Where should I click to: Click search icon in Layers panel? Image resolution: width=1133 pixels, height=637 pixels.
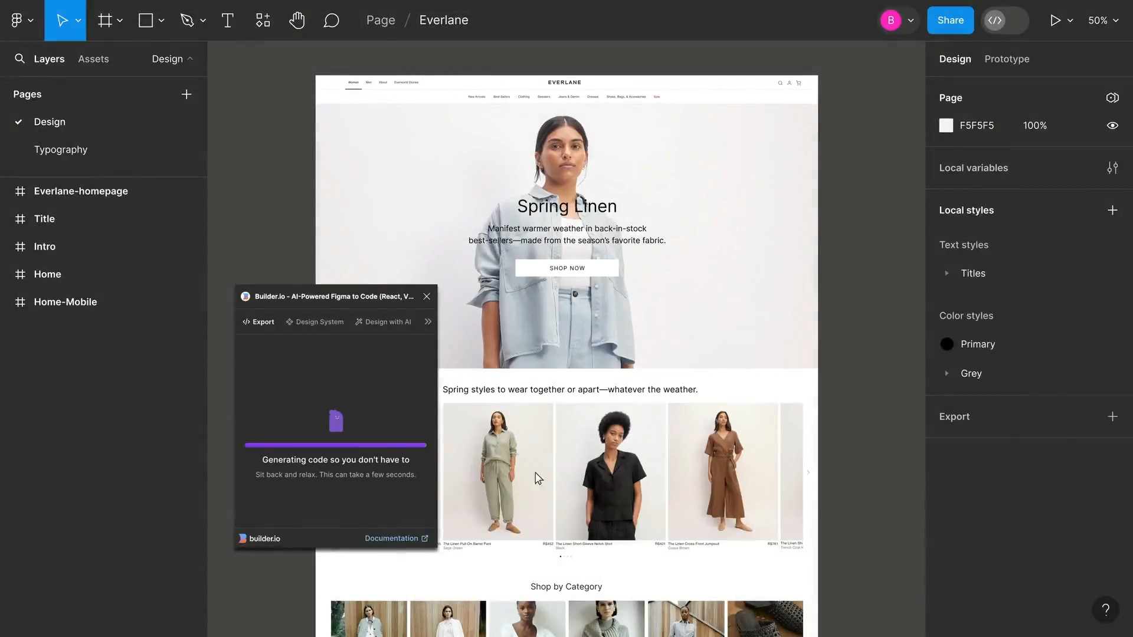[x=19, y=59]
